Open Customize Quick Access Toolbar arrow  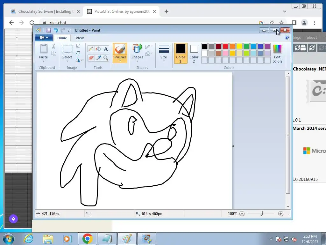69,30
